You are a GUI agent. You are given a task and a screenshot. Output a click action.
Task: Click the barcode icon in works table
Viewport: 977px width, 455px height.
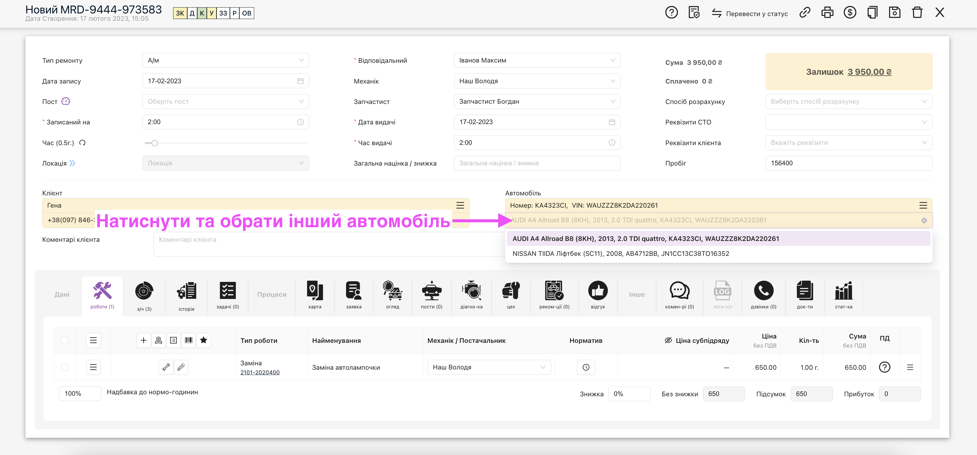188,340
